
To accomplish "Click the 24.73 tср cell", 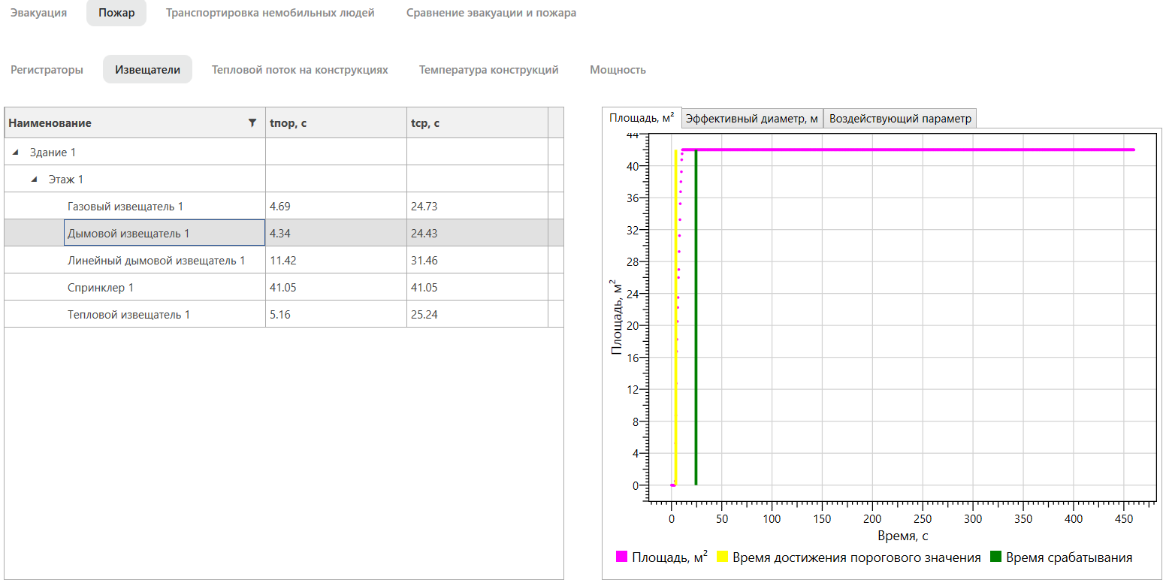I will (477, 207).
